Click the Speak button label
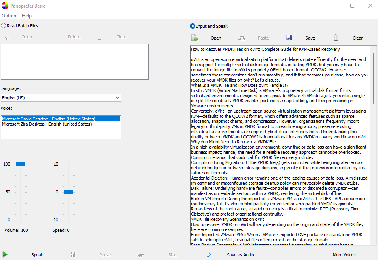378x260 pixels. coord(37,255)
